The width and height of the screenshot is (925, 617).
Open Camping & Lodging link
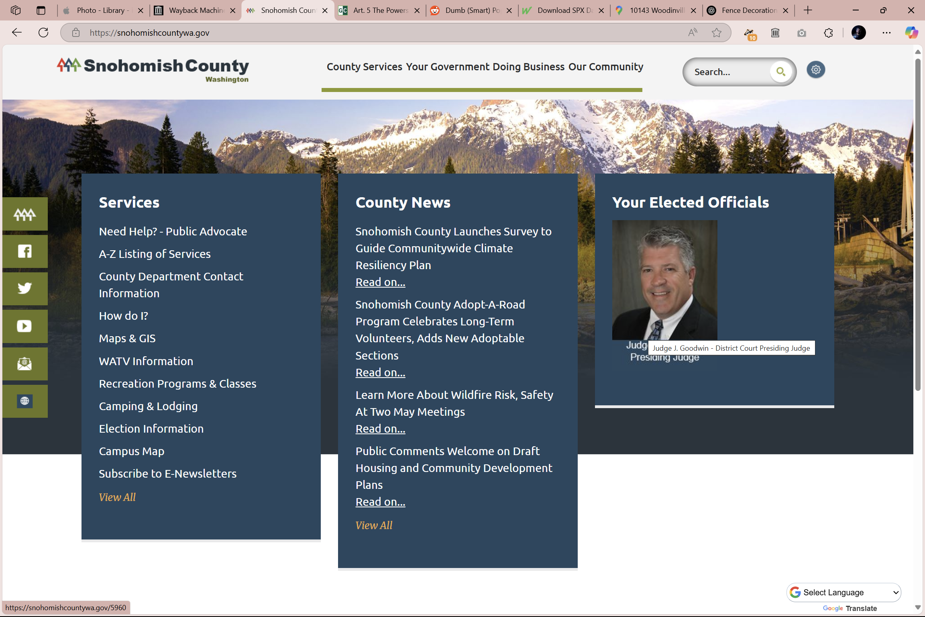coord(148,406)
